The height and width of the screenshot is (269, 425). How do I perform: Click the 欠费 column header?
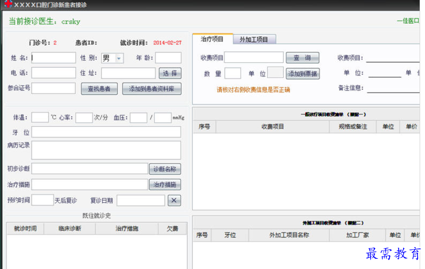[172, 228]
